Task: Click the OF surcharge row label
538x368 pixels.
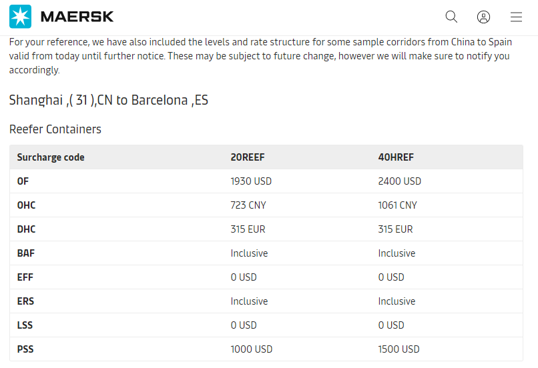Action: click(x=23, y=181)
